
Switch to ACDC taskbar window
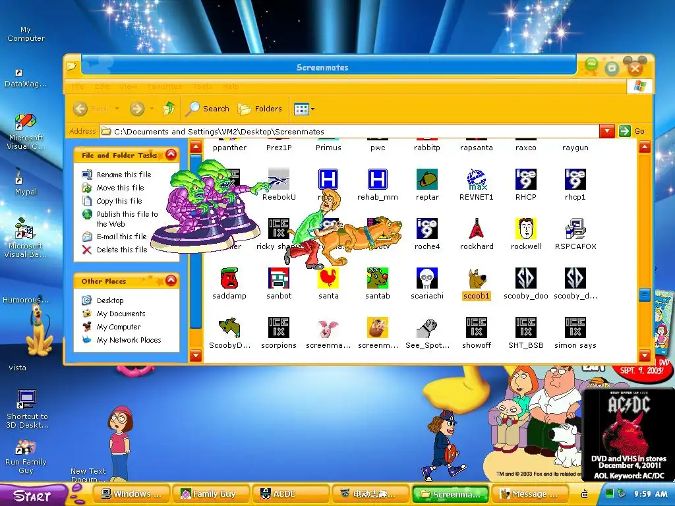(x=291, y=494)
